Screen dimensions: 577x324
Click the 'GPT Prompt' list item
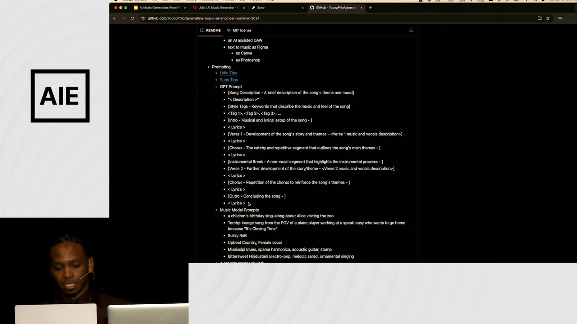(231, 87)
